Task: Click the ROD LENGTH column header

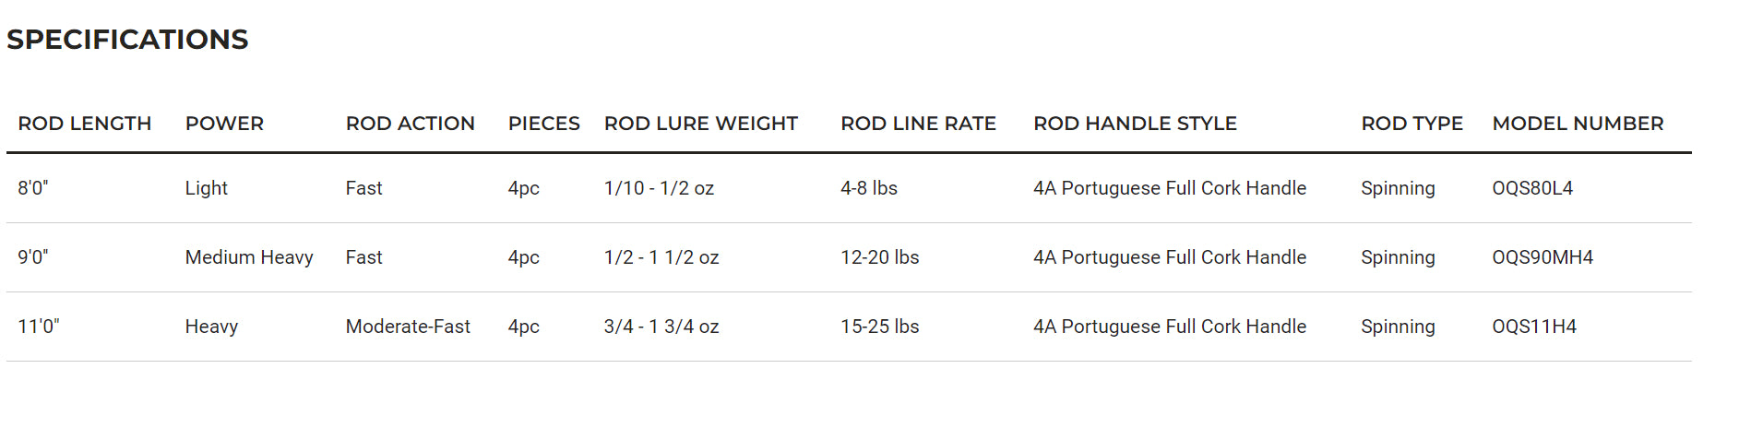Action: pos(85,124)
